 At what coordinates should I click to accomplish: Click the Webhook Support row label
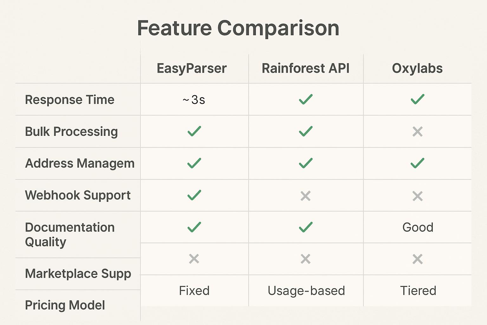[x=78, y=195]
